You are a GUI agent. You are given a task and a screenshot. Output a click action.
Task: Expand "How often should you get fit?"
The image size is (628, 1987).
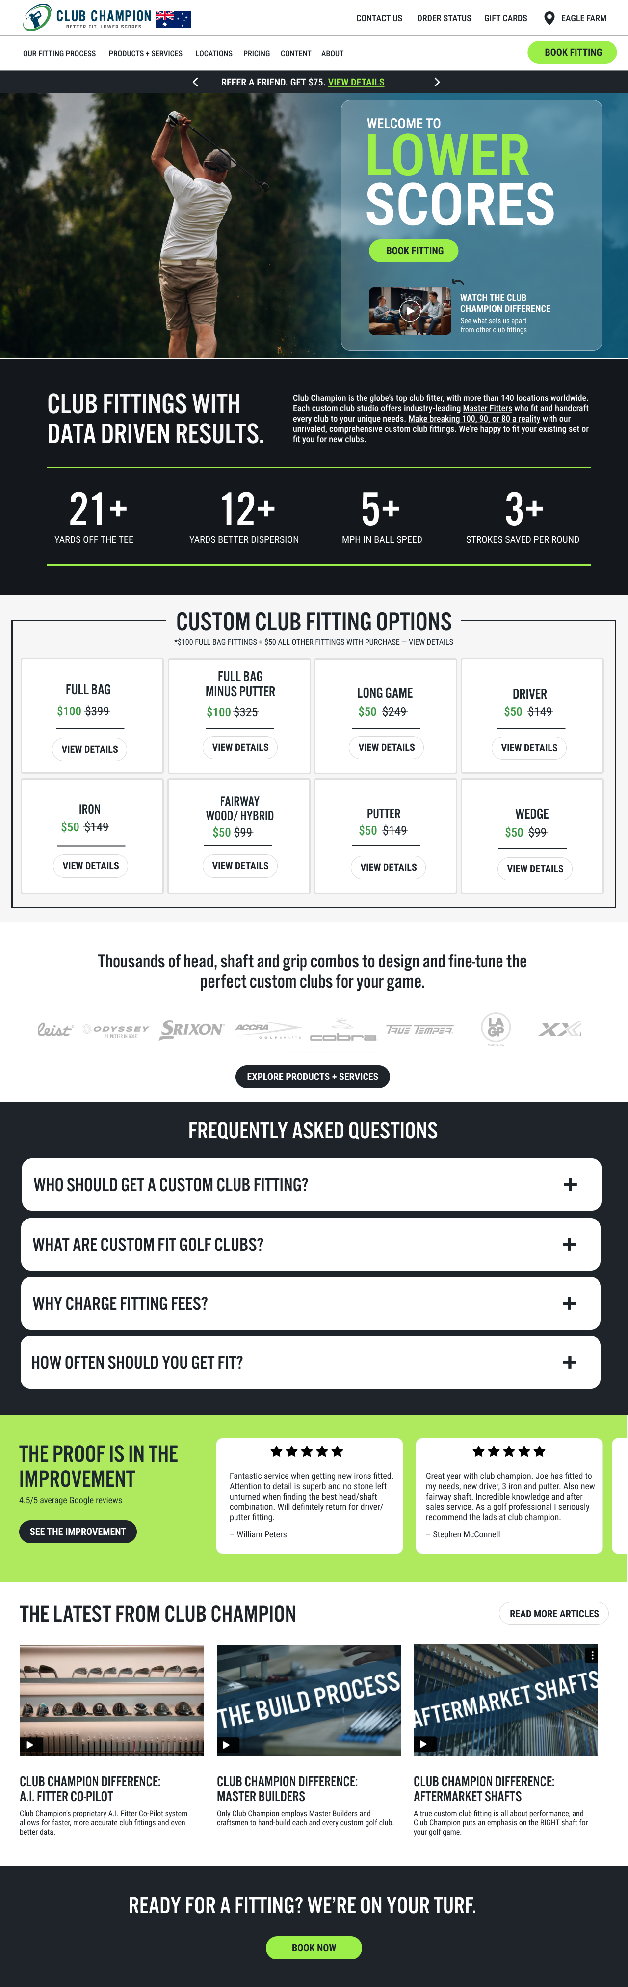pos(570,1362)
